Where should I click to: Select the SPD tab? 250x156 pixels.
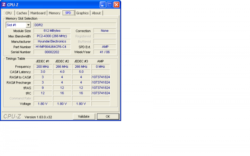click(x=68, y=13)
